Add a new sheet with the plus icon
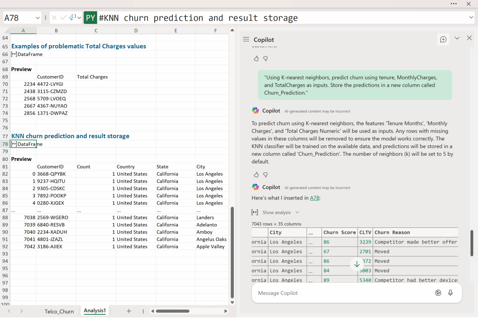Viewport: 478px width, 318px height. tap(129, 311)
